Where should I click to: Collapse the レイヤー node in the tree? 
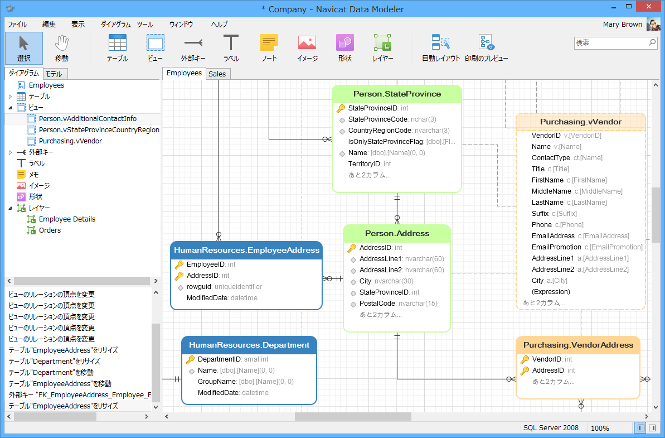10,208
